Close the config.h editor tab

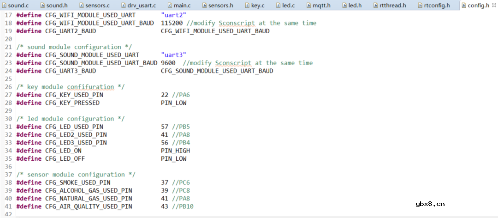click(x=494, y=6)
